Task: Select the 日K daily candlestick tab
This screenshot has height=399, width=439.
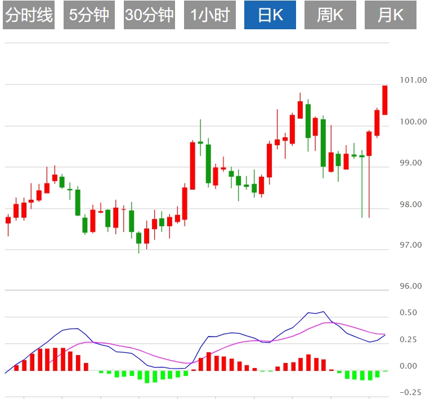Action: click(x=270, y=15)
